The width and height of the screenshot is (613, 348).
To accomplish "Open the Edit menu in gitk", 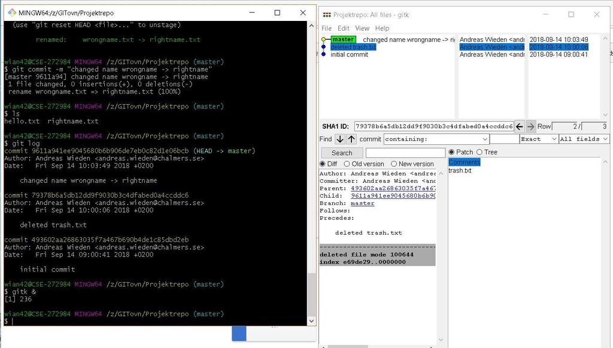I will (x=344, y=28).
